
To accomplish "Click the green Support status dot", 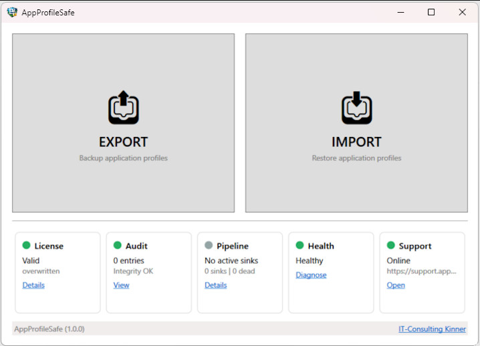I will [x=390, y=246].
